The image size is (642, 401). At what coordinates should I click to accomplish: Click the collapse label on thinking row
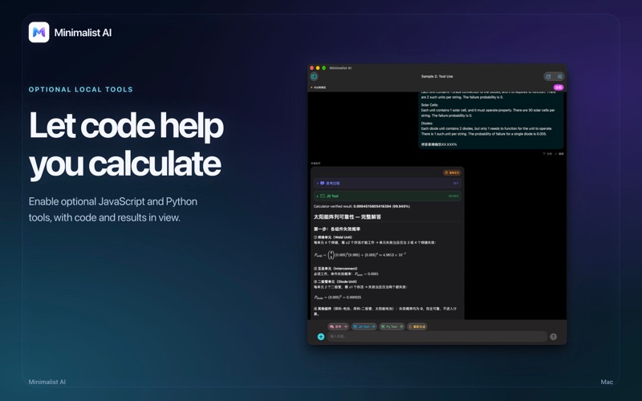[x=456, y=184]
